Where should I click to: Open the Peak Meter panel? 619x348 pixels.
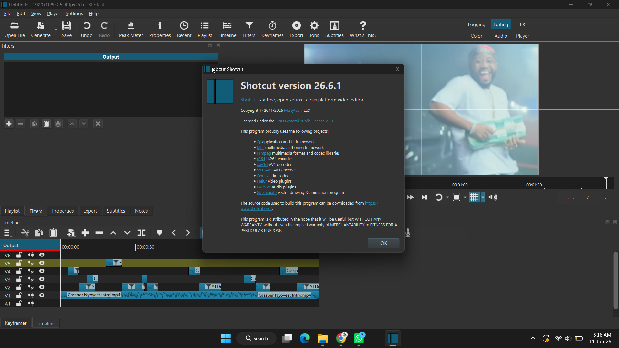pyautogui.click(x=131, y=30)
